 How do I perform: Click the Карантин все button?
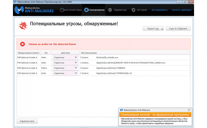[x=27, y=121]
